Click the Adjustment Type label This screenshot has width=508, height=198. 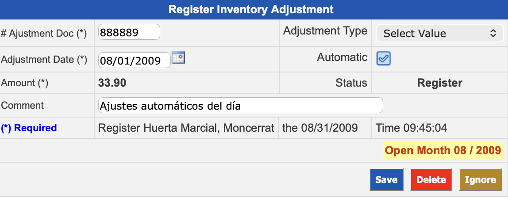pos(325,31)
